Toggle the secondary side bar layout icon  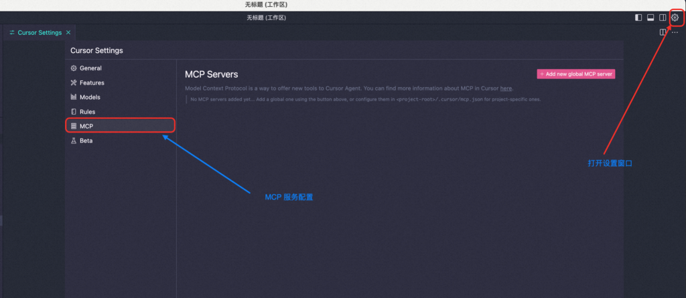coord(663,17)
